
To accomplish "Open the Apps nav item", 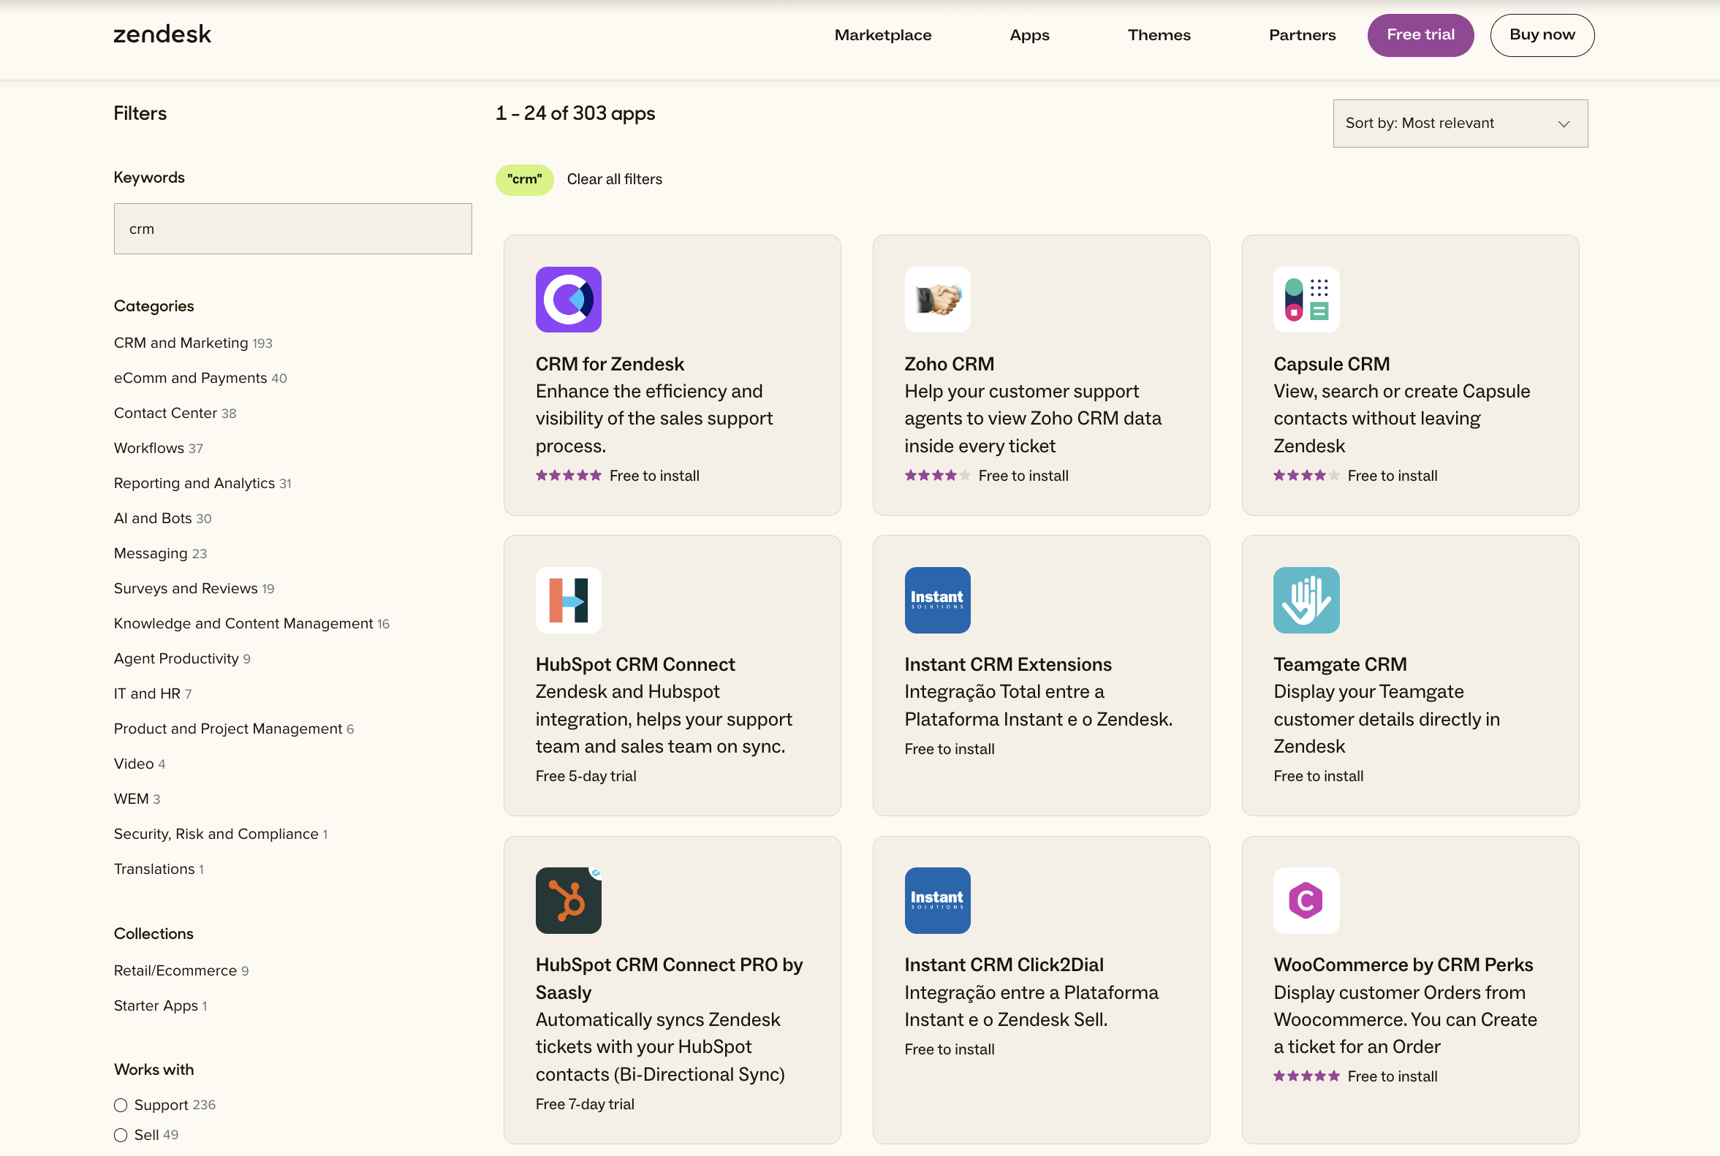I will pyautogui.click(x=1030, y=34).
